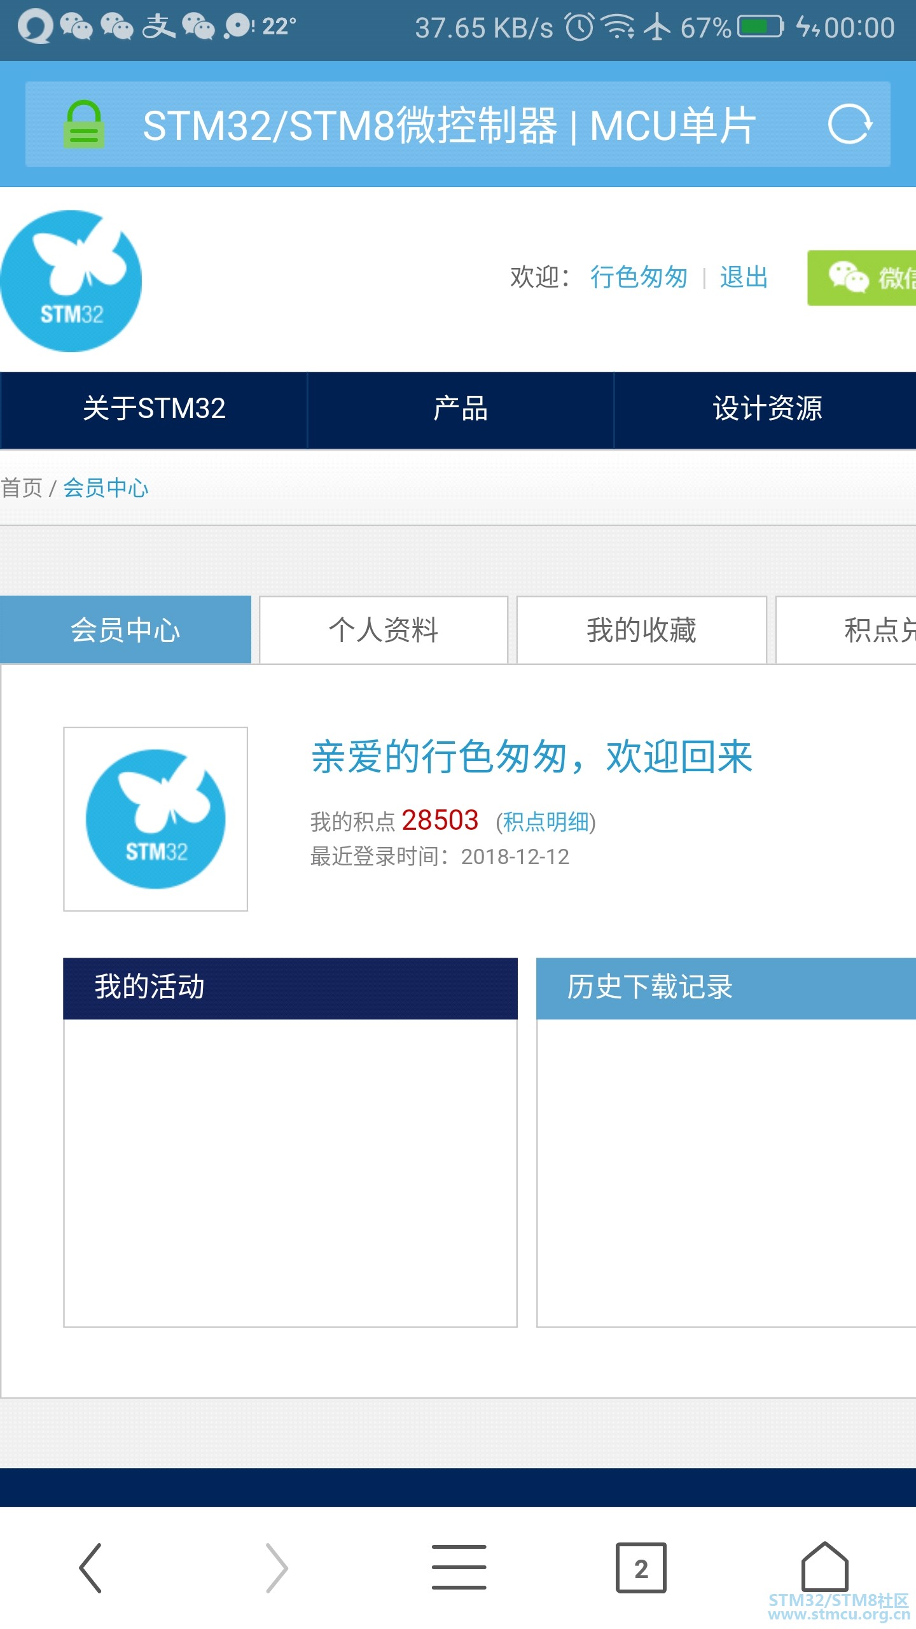Open the partially visible 积点 tab
This screenshot has width=916, height=1629.
(846, 630)
